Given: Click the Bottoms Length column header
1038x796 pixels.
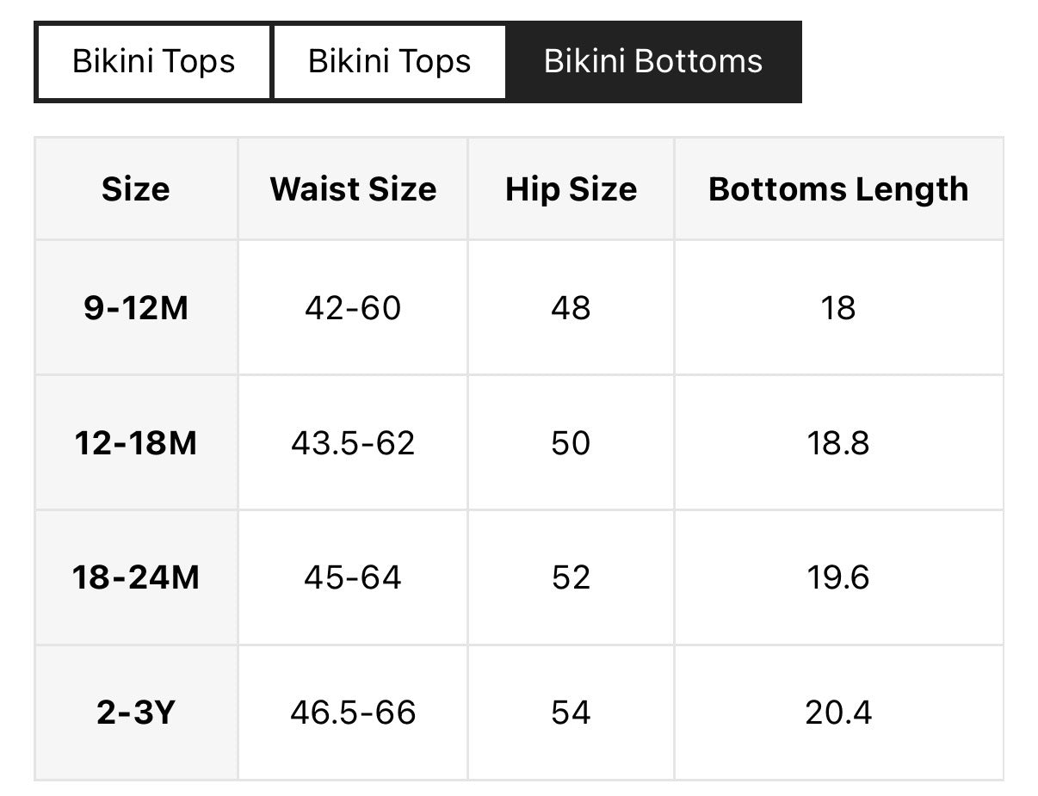Looking at the screenshot, I should (x=838, y=189).
